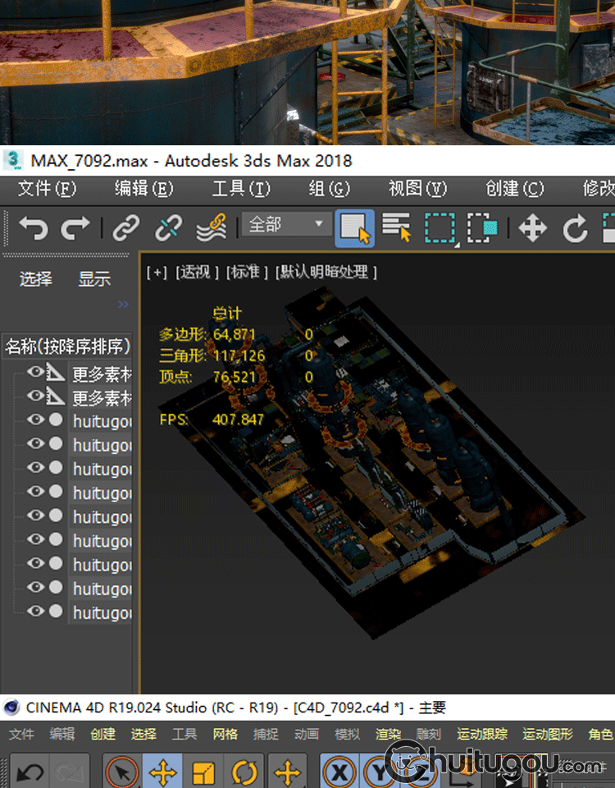Image resolution: width=615 pixels, height=788 pixels.
Task: Open selection region flyout corner triangle
Action: [457, 245]
